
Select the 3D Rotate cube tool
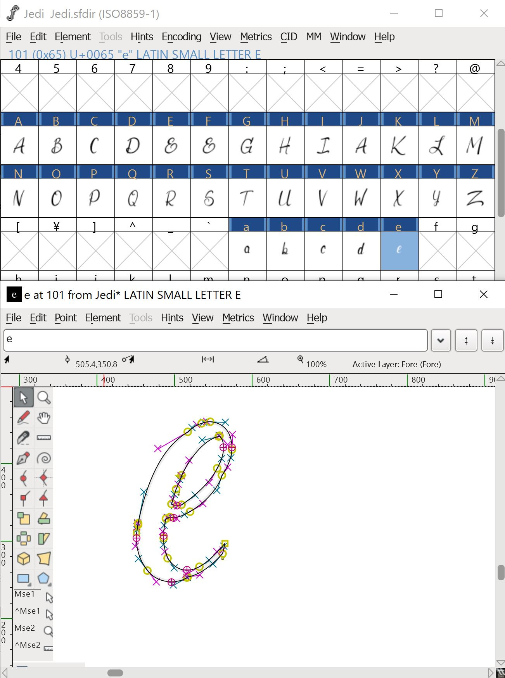[x=23, y=559]
